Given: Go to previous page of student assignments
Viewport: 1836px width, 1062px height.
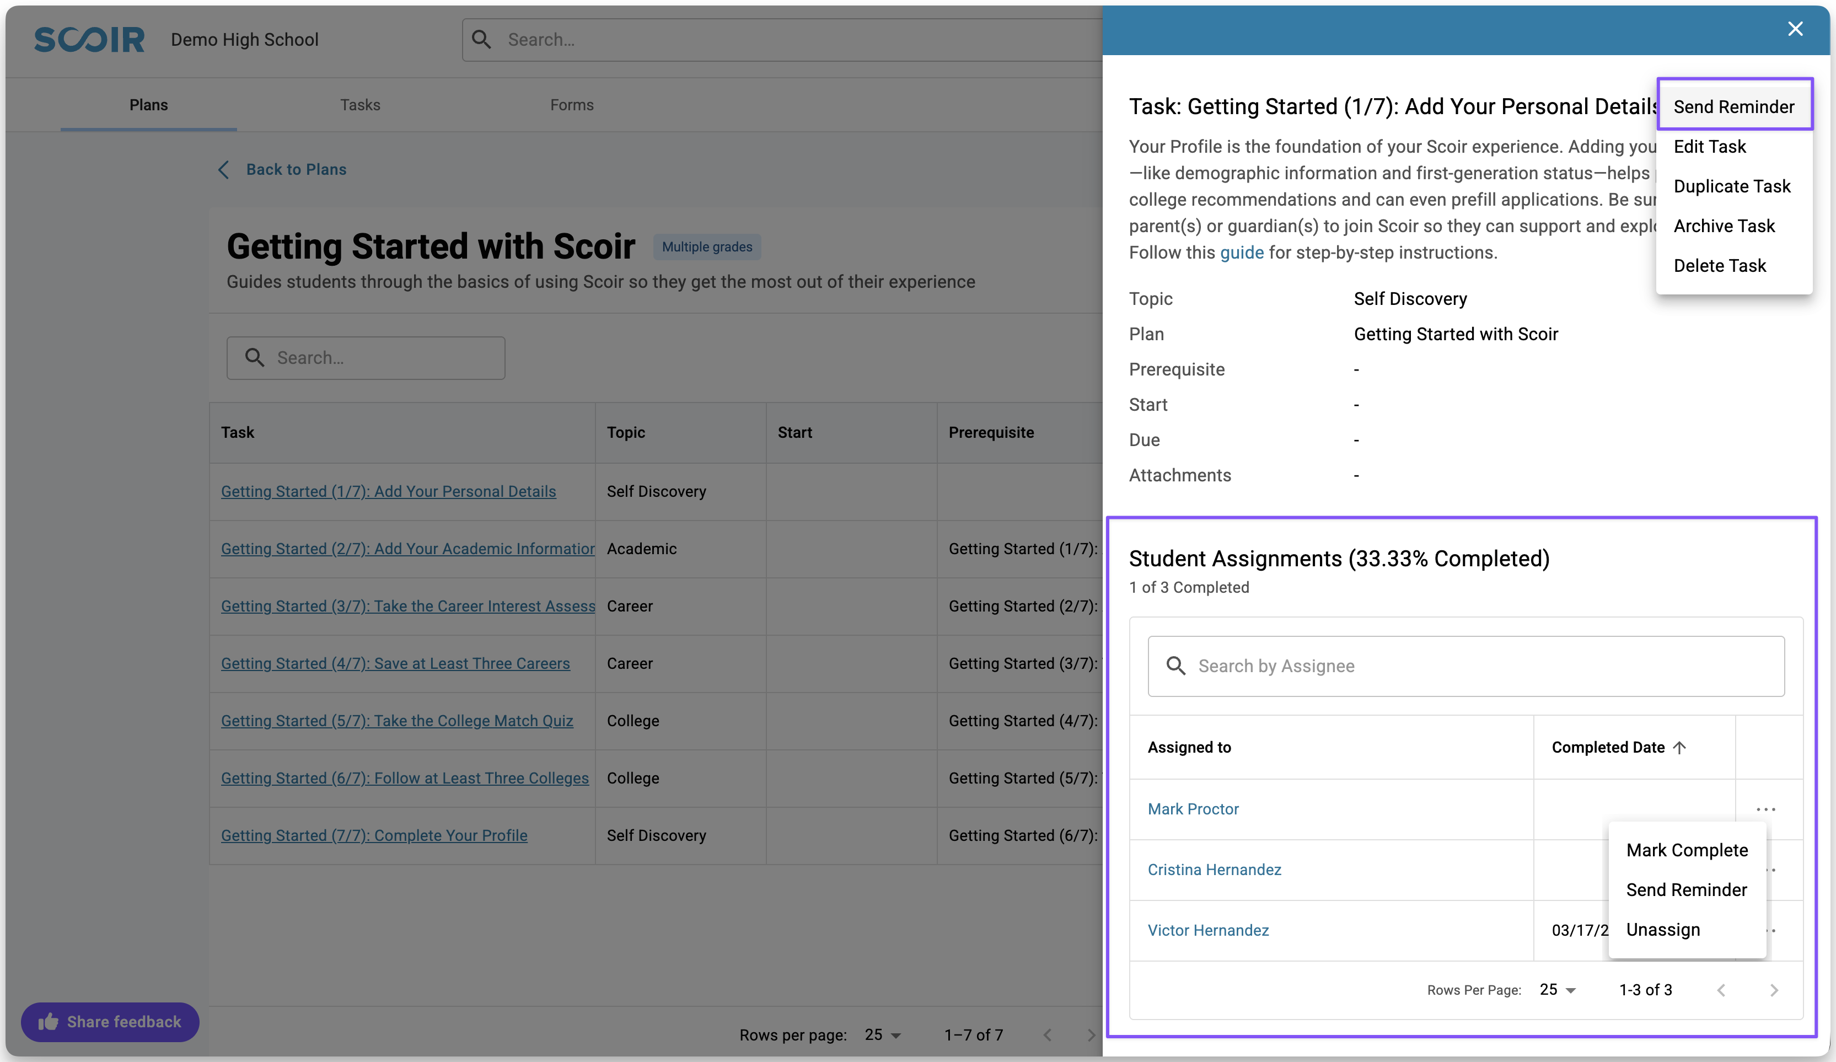Looking at the screenshot, I should point(1721,990).
